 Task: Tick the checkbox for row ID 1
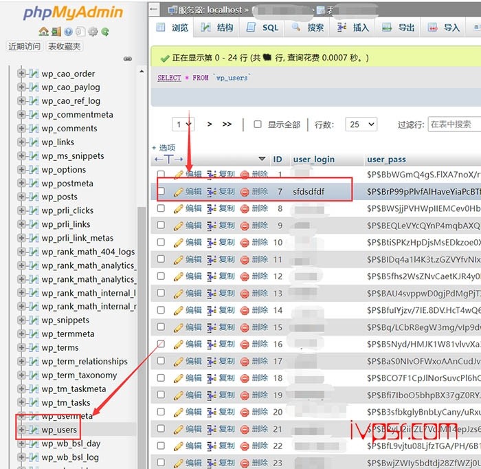click(161, 175)
